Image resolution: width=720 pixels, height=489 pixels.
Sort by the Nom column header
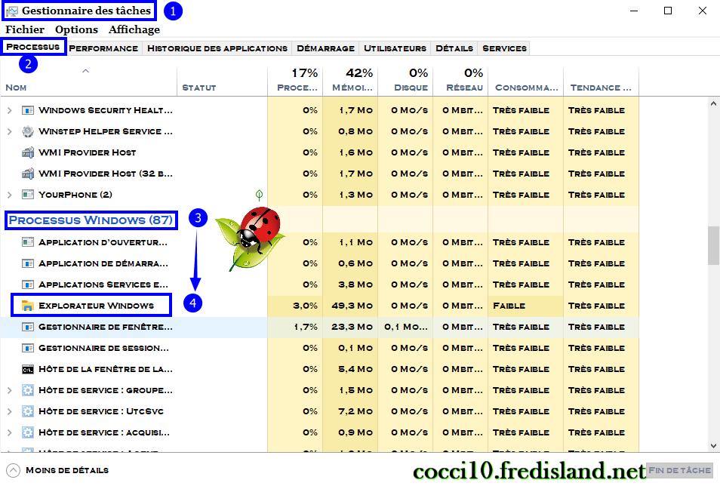point(88,81)
